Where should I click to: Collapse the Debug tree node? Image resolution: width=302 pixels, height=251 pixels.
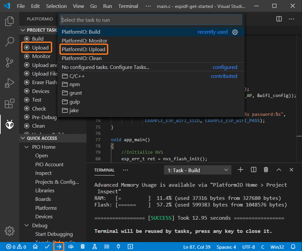(27, 225)
